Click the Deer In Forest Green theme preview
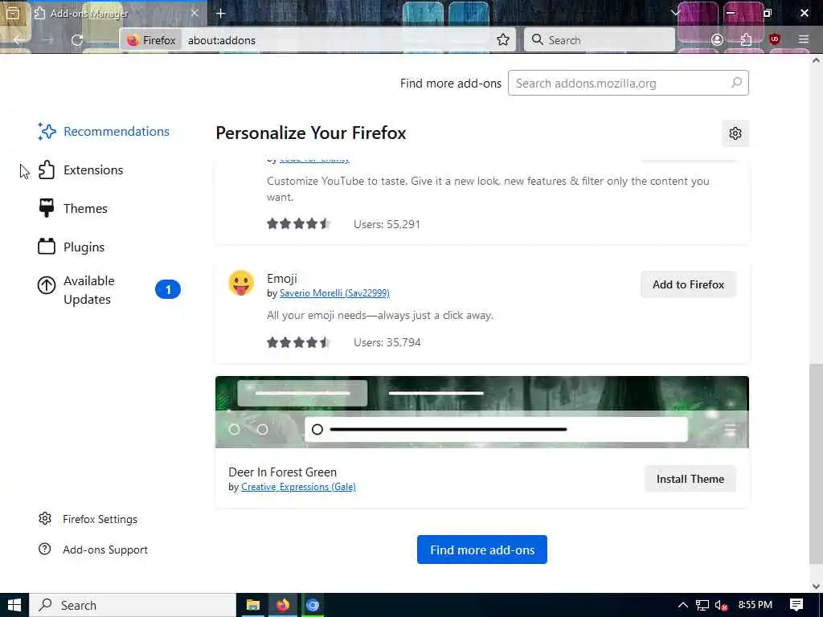Screen dimensions: 823x617 click(482, 412)
